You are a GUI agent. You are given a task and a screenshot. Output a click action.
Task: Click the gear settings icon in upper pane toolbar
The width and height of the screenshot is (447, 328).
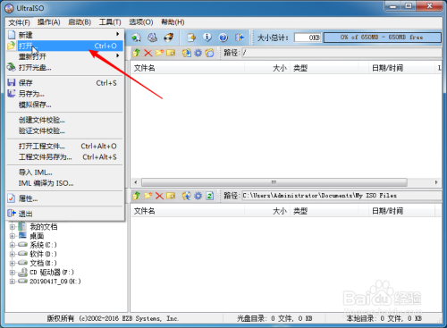click(198, 53)
